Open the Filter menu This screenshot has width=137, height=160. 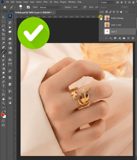coord(45,2)
